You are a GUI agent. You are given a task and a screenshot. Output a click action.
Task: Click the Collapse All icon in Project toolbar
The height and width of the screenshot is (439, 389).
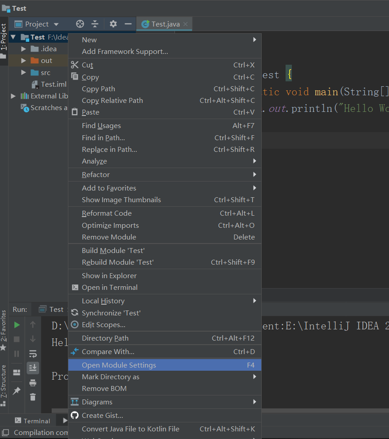[x=95, y=24]
